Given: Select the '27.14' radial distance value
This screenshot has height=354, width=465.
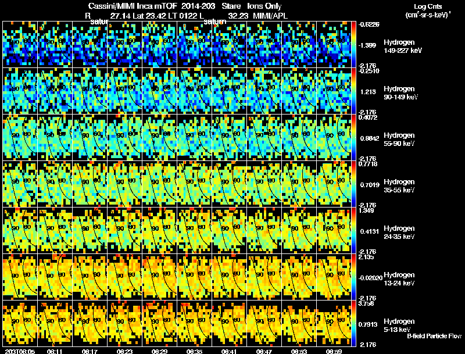Looking at the screenshot, I should coord(120,16).
